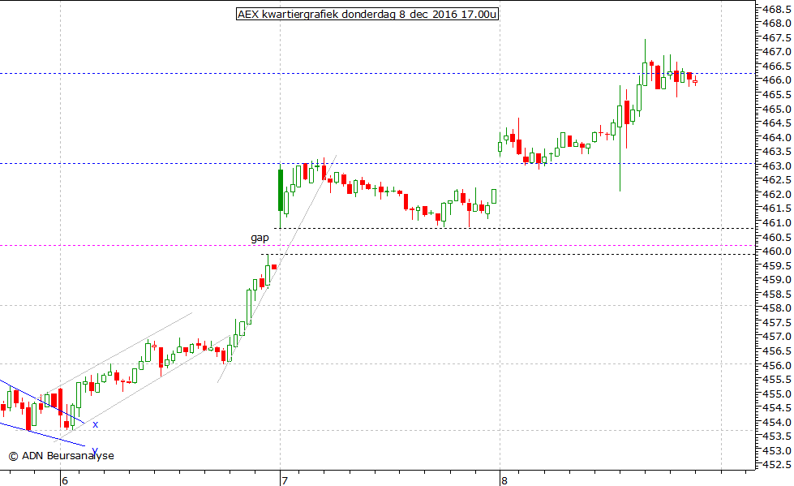Click price label 462.5 on axis
Viewport: 794px width, 486px height.
(777, 180)
